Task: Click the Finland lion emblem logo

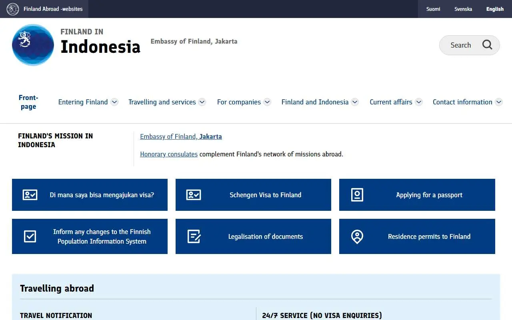Action: tap(33, 45)
